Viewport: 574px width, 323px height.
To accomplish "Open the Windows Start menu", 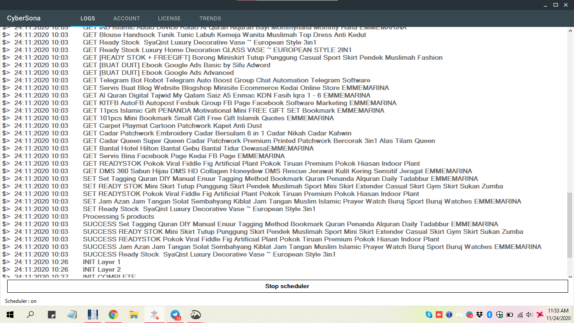I will [10, 315].
